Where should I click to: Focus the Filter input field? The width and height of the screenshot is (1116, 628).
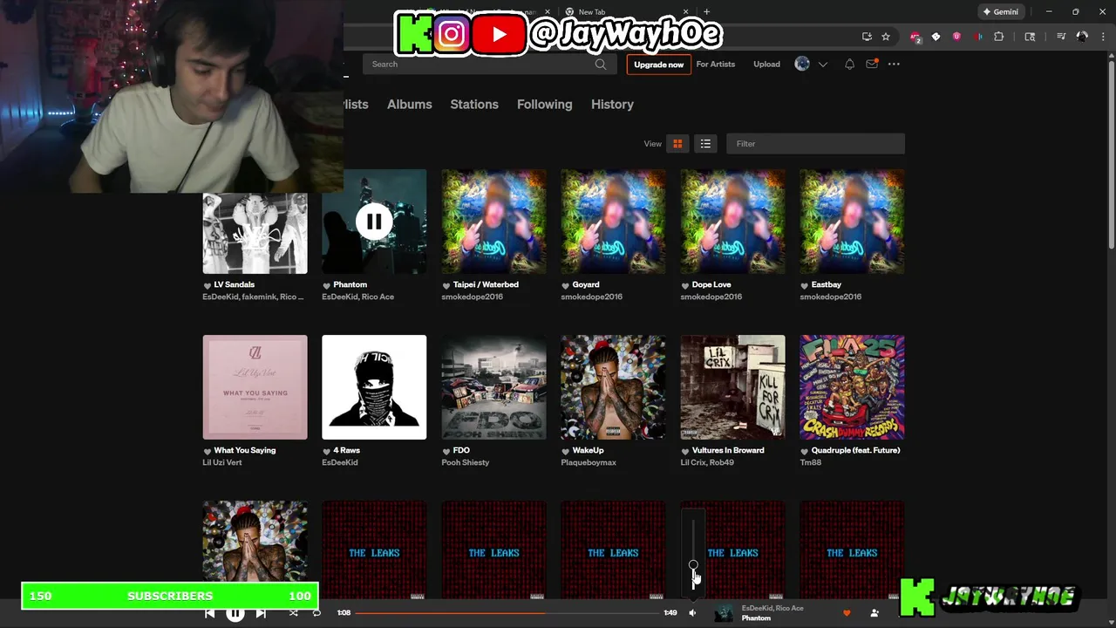click(815, 144)
